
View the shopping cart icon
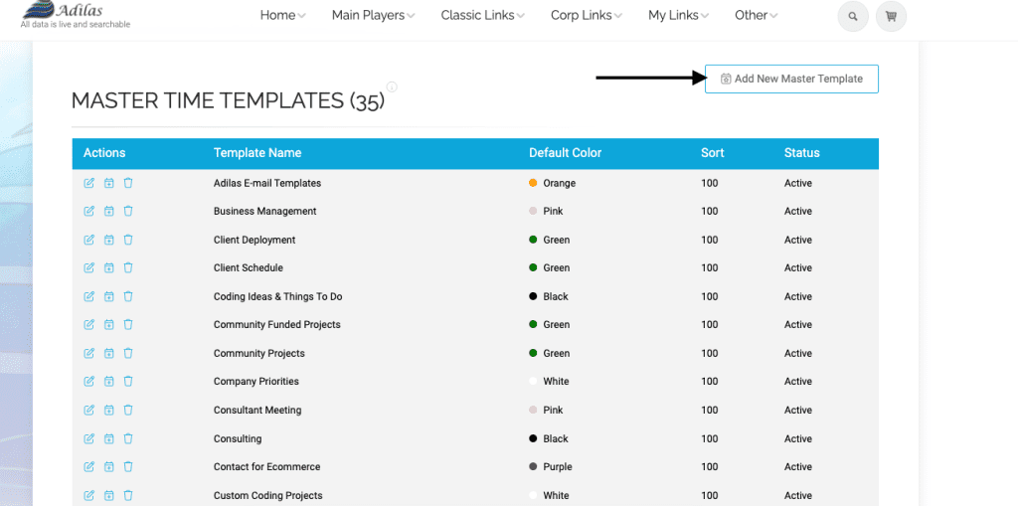[x=891, y=16]
